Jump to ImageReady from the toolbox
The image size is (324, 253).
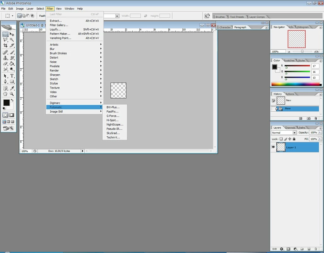(x=9, y=128)
